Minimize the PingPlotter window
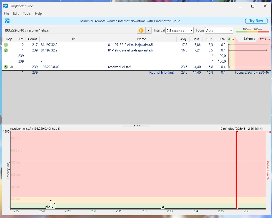This screenshot has height=218, width=272. [x=241, y=6]
